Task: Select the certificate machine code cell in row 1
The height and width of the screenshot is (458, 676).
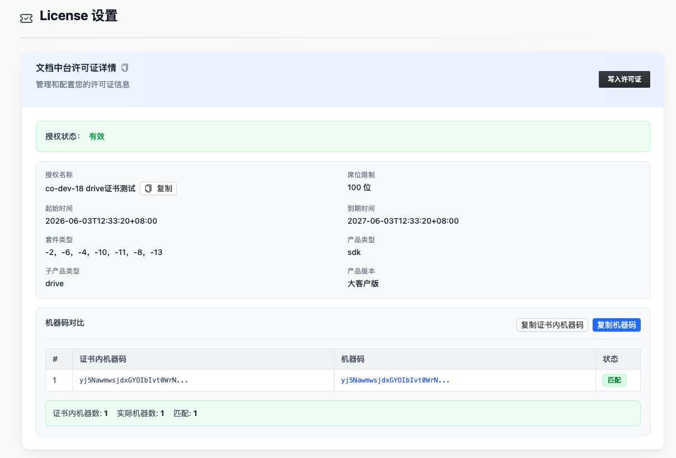Action: [x=203, y=380]
